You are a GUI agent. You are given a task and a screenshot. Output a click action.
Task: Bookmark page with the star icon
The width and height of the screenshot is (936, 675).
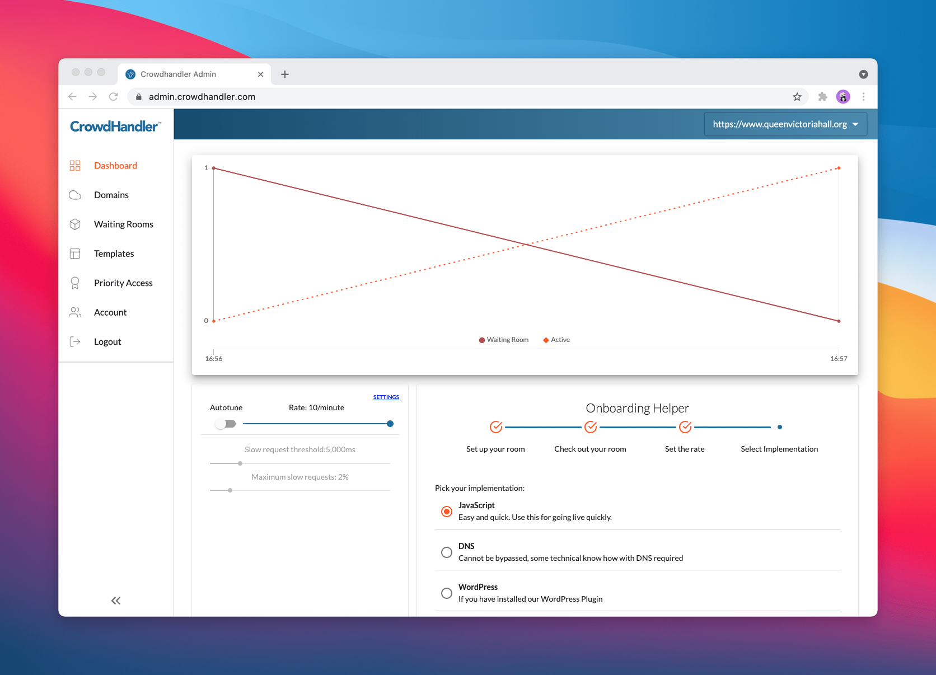797,97
